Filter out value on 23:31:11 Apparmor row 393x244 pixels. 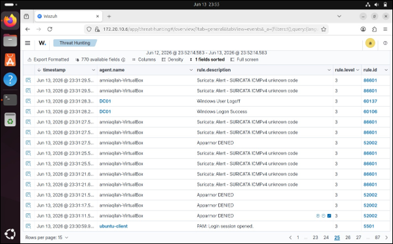[x=324, y=216]
